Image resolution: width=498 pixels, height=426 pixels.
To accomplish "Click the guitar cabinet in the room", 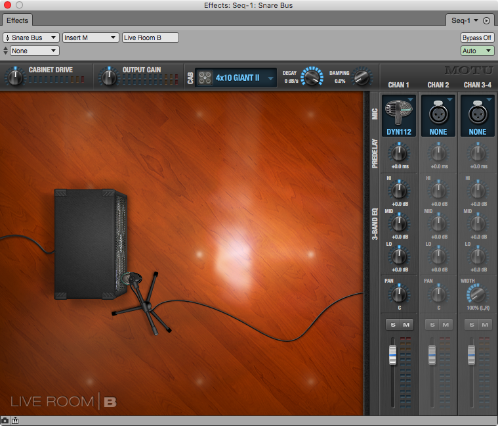I will click(x=91, y=245).
